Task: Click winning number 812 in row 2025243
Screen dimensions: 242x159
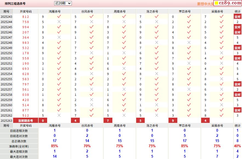Action: point(25,17)
